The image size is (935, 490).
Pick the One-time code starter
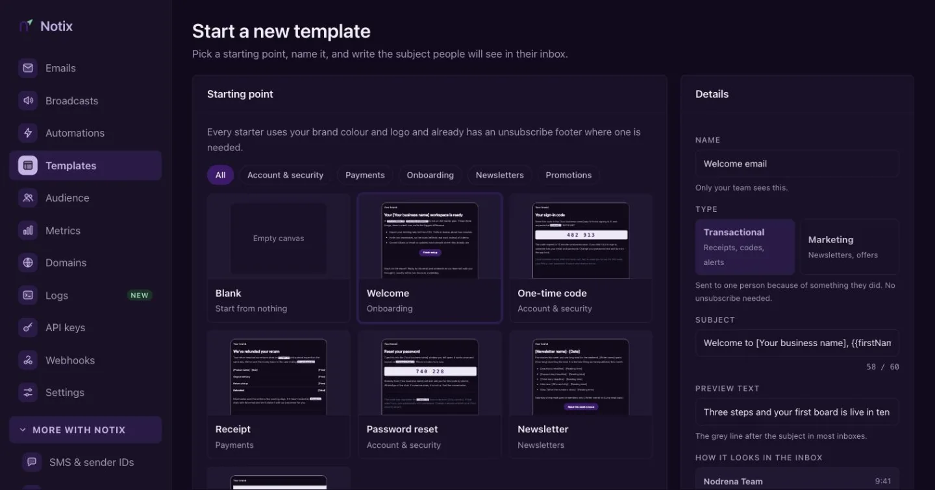tap(580, 258)
